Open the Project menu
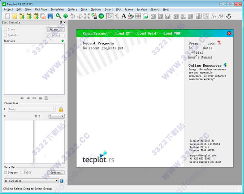Viewport: 244px width, 194px height. (8, 9)
